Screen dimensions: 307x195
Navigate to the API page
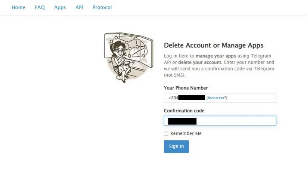coord(79,7)
